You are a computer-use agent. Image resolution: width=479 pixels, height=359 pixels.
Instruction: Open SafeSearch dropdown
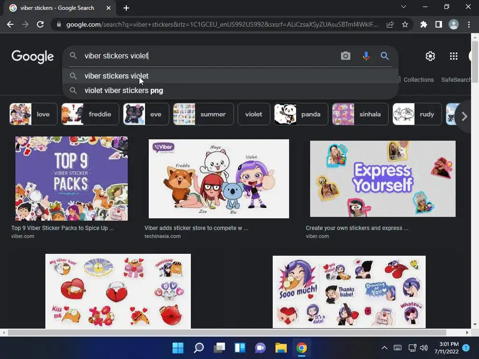click(456, 79)
